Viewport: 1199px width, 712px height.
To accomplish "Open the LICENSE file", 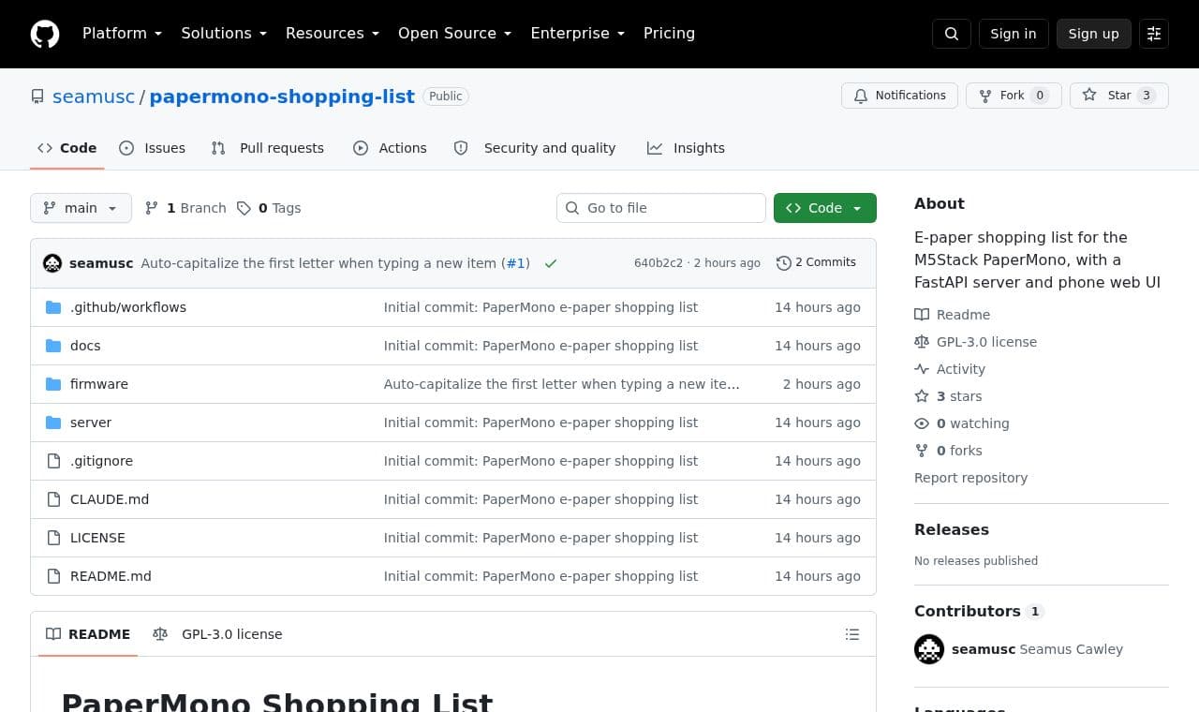I will (97, 538).
